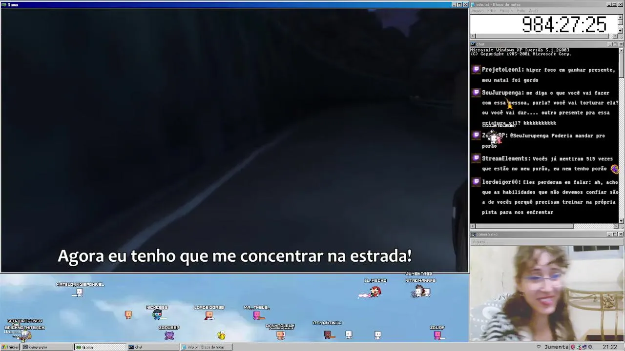Image resolution: width=625 pixels, height=351 pixels.
Task: Click the game subtitle about concentrar na estrada
Action: point(234,256)
